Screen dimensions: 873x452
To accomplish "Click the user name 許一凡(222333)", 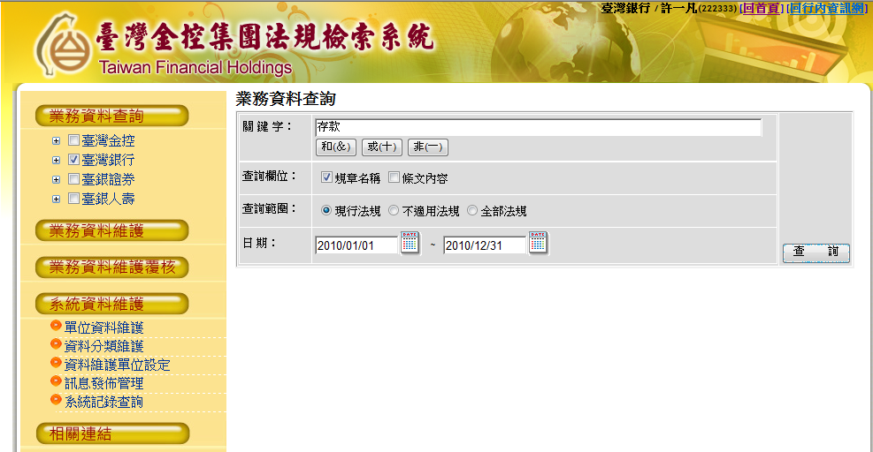I will (x=699, y=8).
